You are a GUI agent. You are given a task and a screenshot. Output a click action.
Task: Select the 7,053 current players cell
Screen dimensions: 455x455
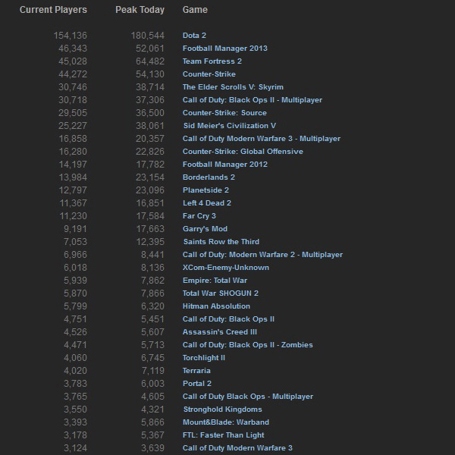tap(75, 241)
